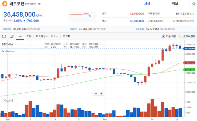Click the Kraken price 35,569,338

(86, 29)
